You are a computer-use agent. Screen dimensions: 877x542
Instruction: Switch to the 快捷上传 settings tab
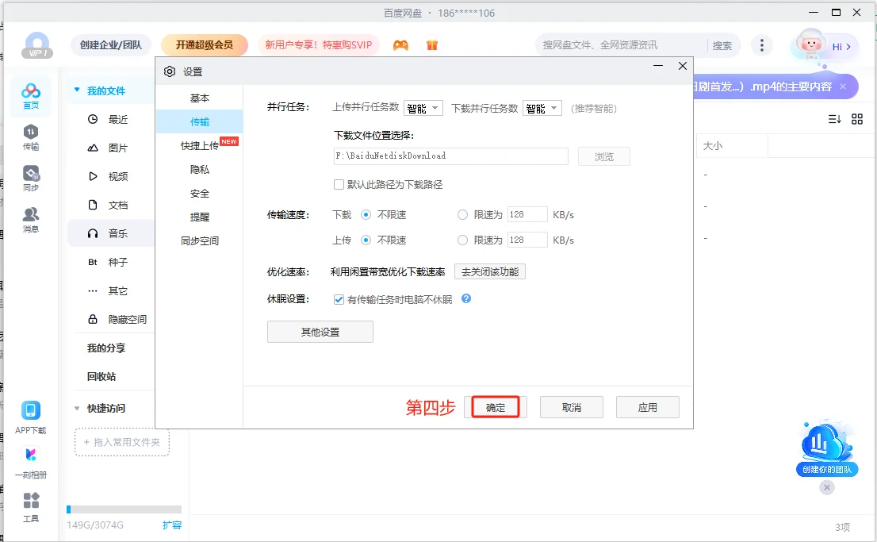click(x=200, y=144)
